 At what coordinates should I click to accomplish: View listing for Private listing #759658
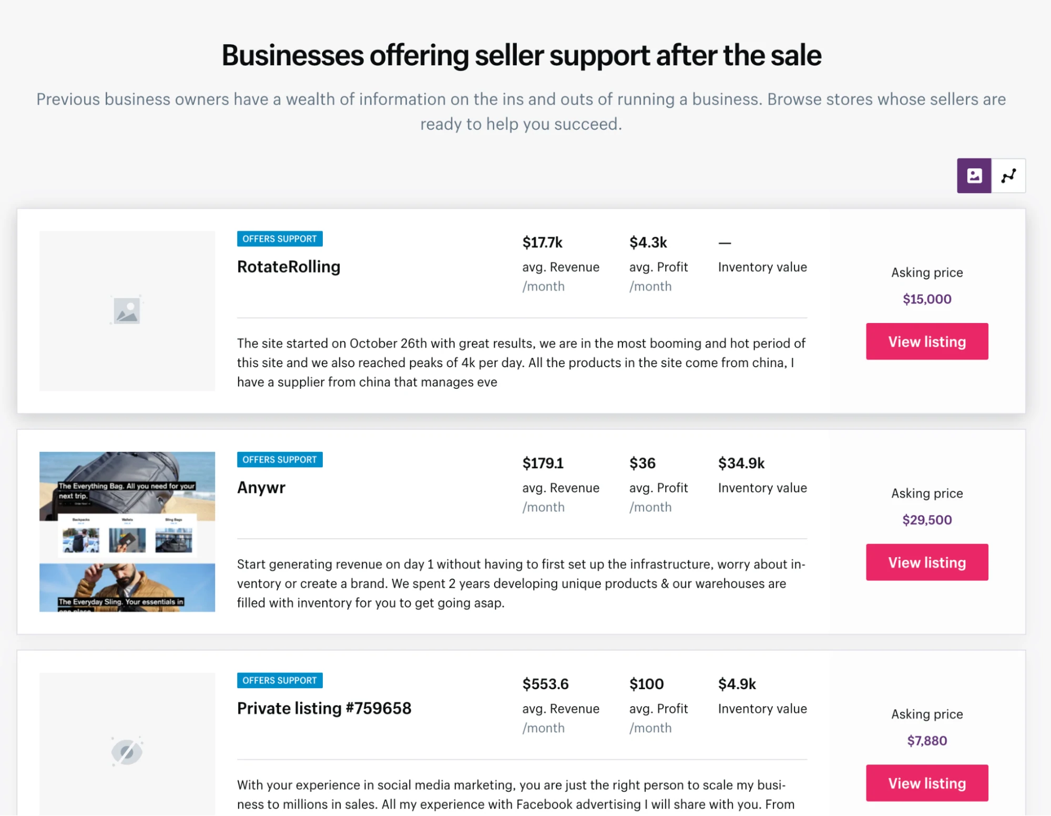tap(926, 783)
